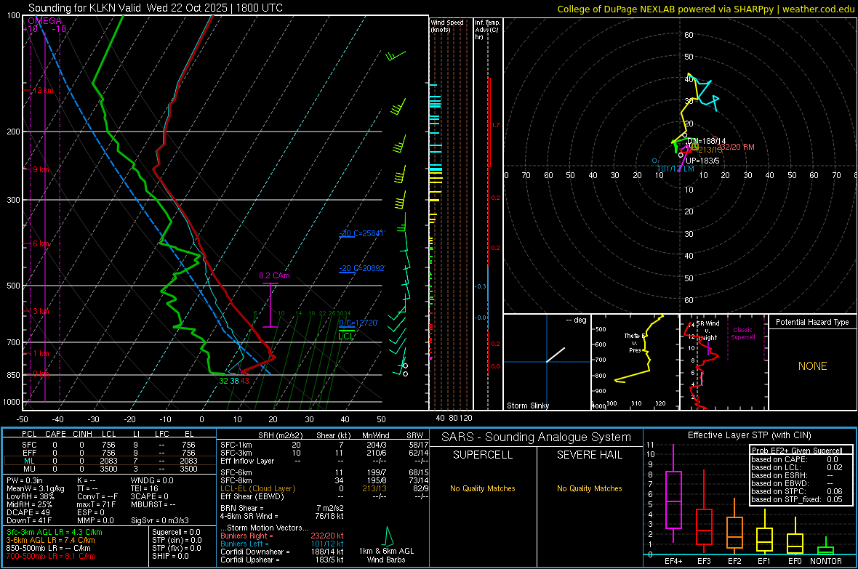
Task: Click the 'Supercell = 0.0' parameter
Action: point(176,532)
